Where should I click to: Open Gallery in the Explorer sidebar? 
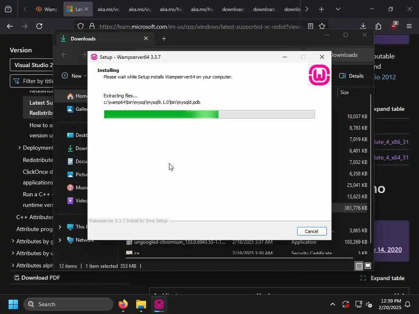[77, 109]
